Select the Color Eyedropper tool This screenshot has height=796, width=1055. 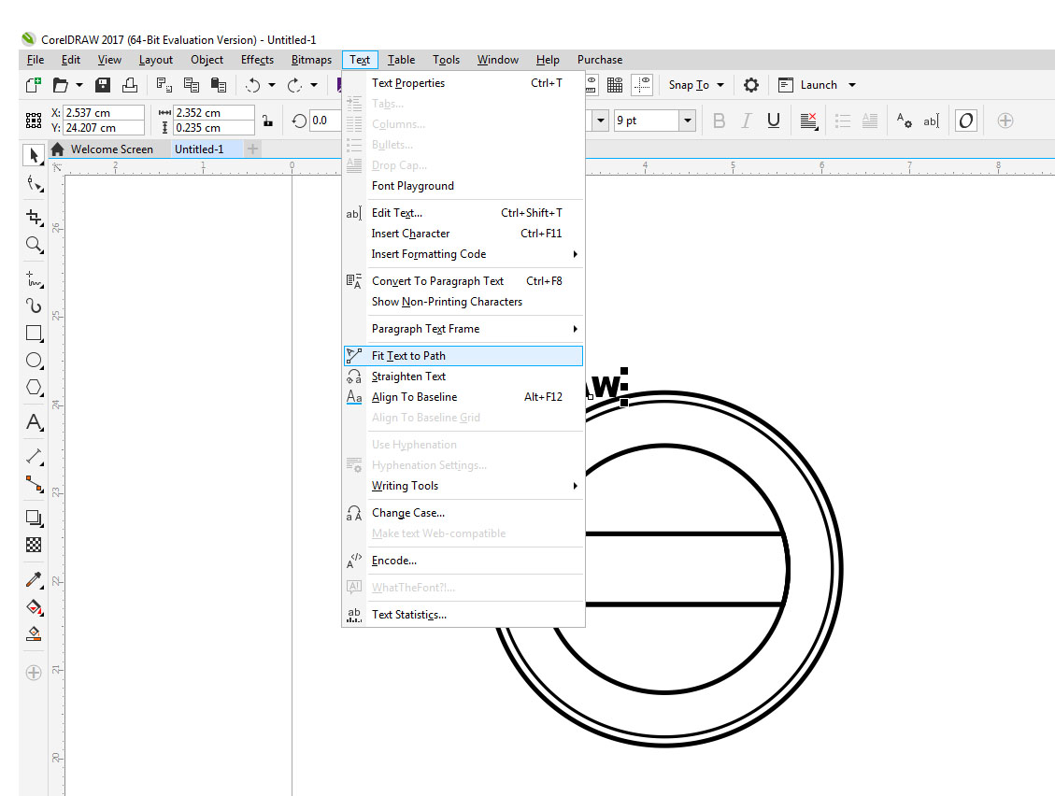(34, 579)
